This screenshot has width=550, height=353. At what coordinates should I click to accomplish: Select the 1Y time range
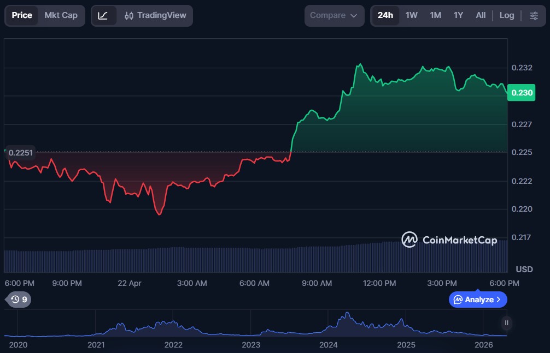tap(458, 15)
